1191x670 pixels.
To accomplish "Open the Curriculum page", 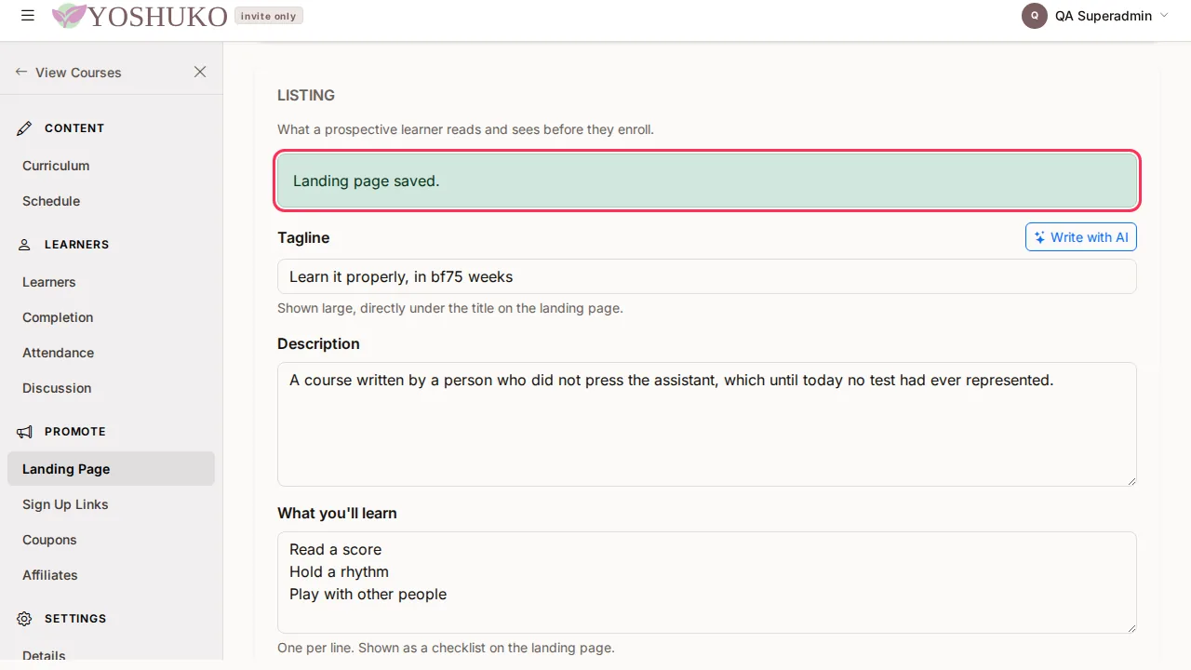I will [x=56, y=166].
